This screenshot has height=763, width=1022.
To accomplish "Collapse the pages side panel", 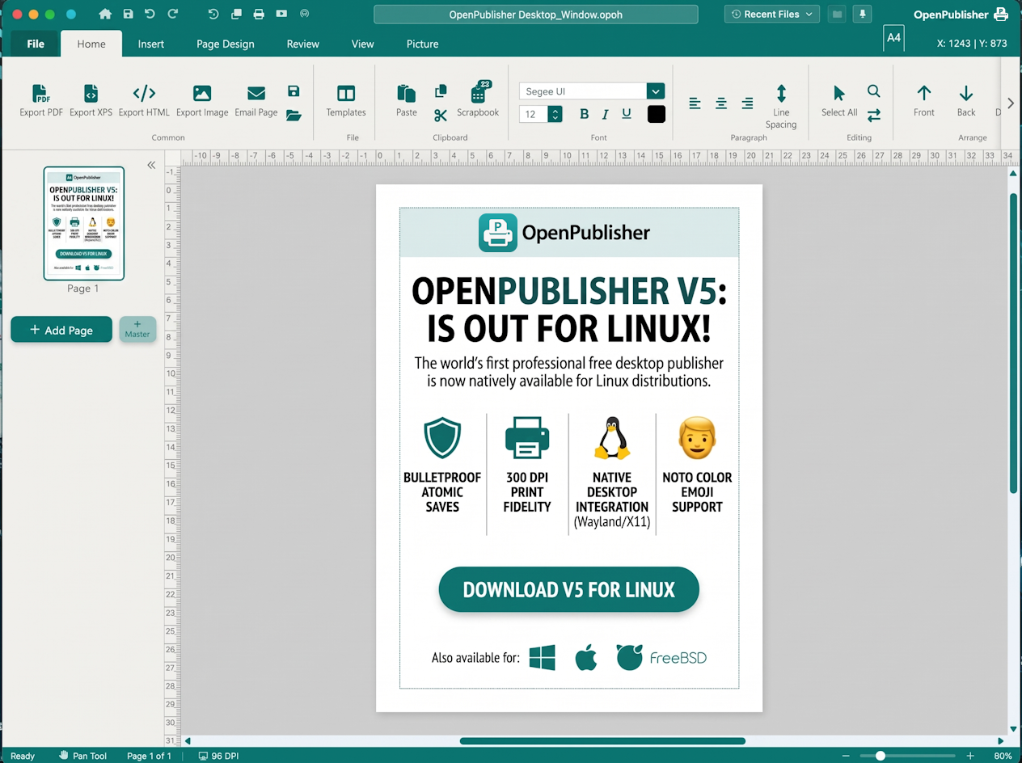I will pos(151,165).
